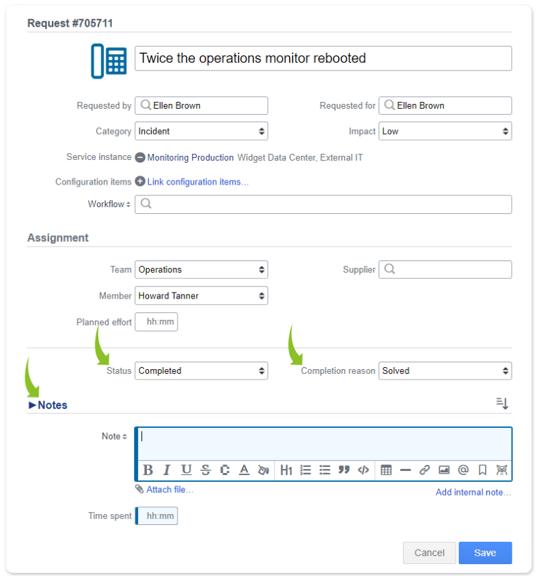
Task: Click the search icon in Workflow field
Action: coord(146,204)
